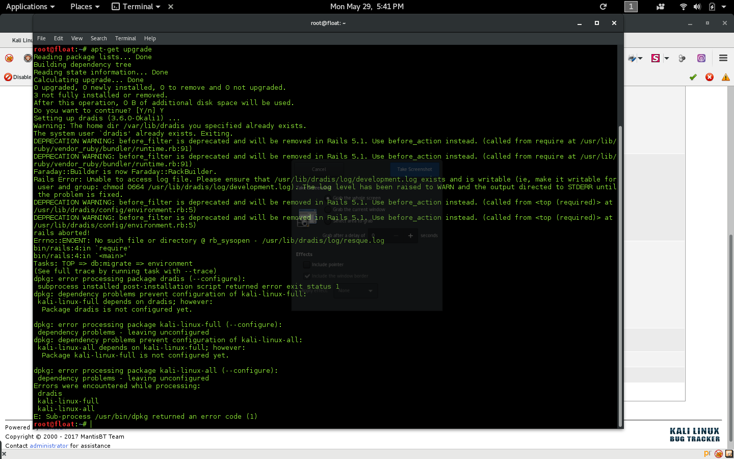Screen dimensions: 734x459
Task: Open the browser hamburger menu
Action: 723,58
